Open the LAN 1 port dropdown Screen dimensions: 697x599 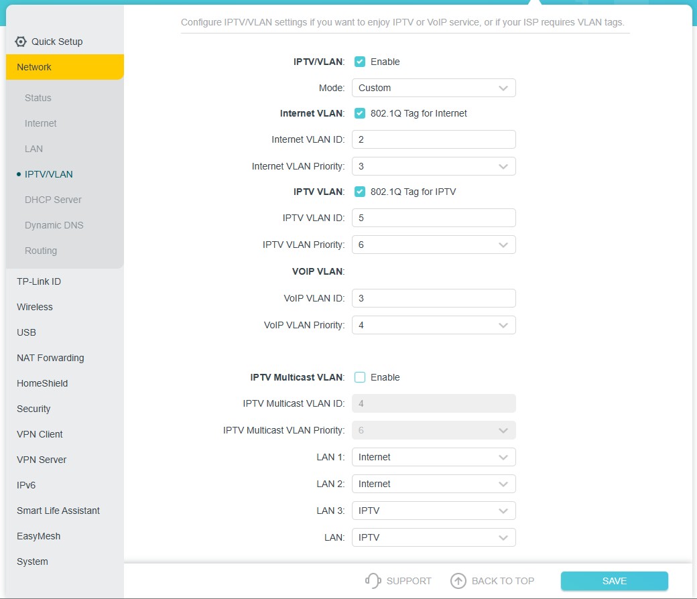(434, 457)
